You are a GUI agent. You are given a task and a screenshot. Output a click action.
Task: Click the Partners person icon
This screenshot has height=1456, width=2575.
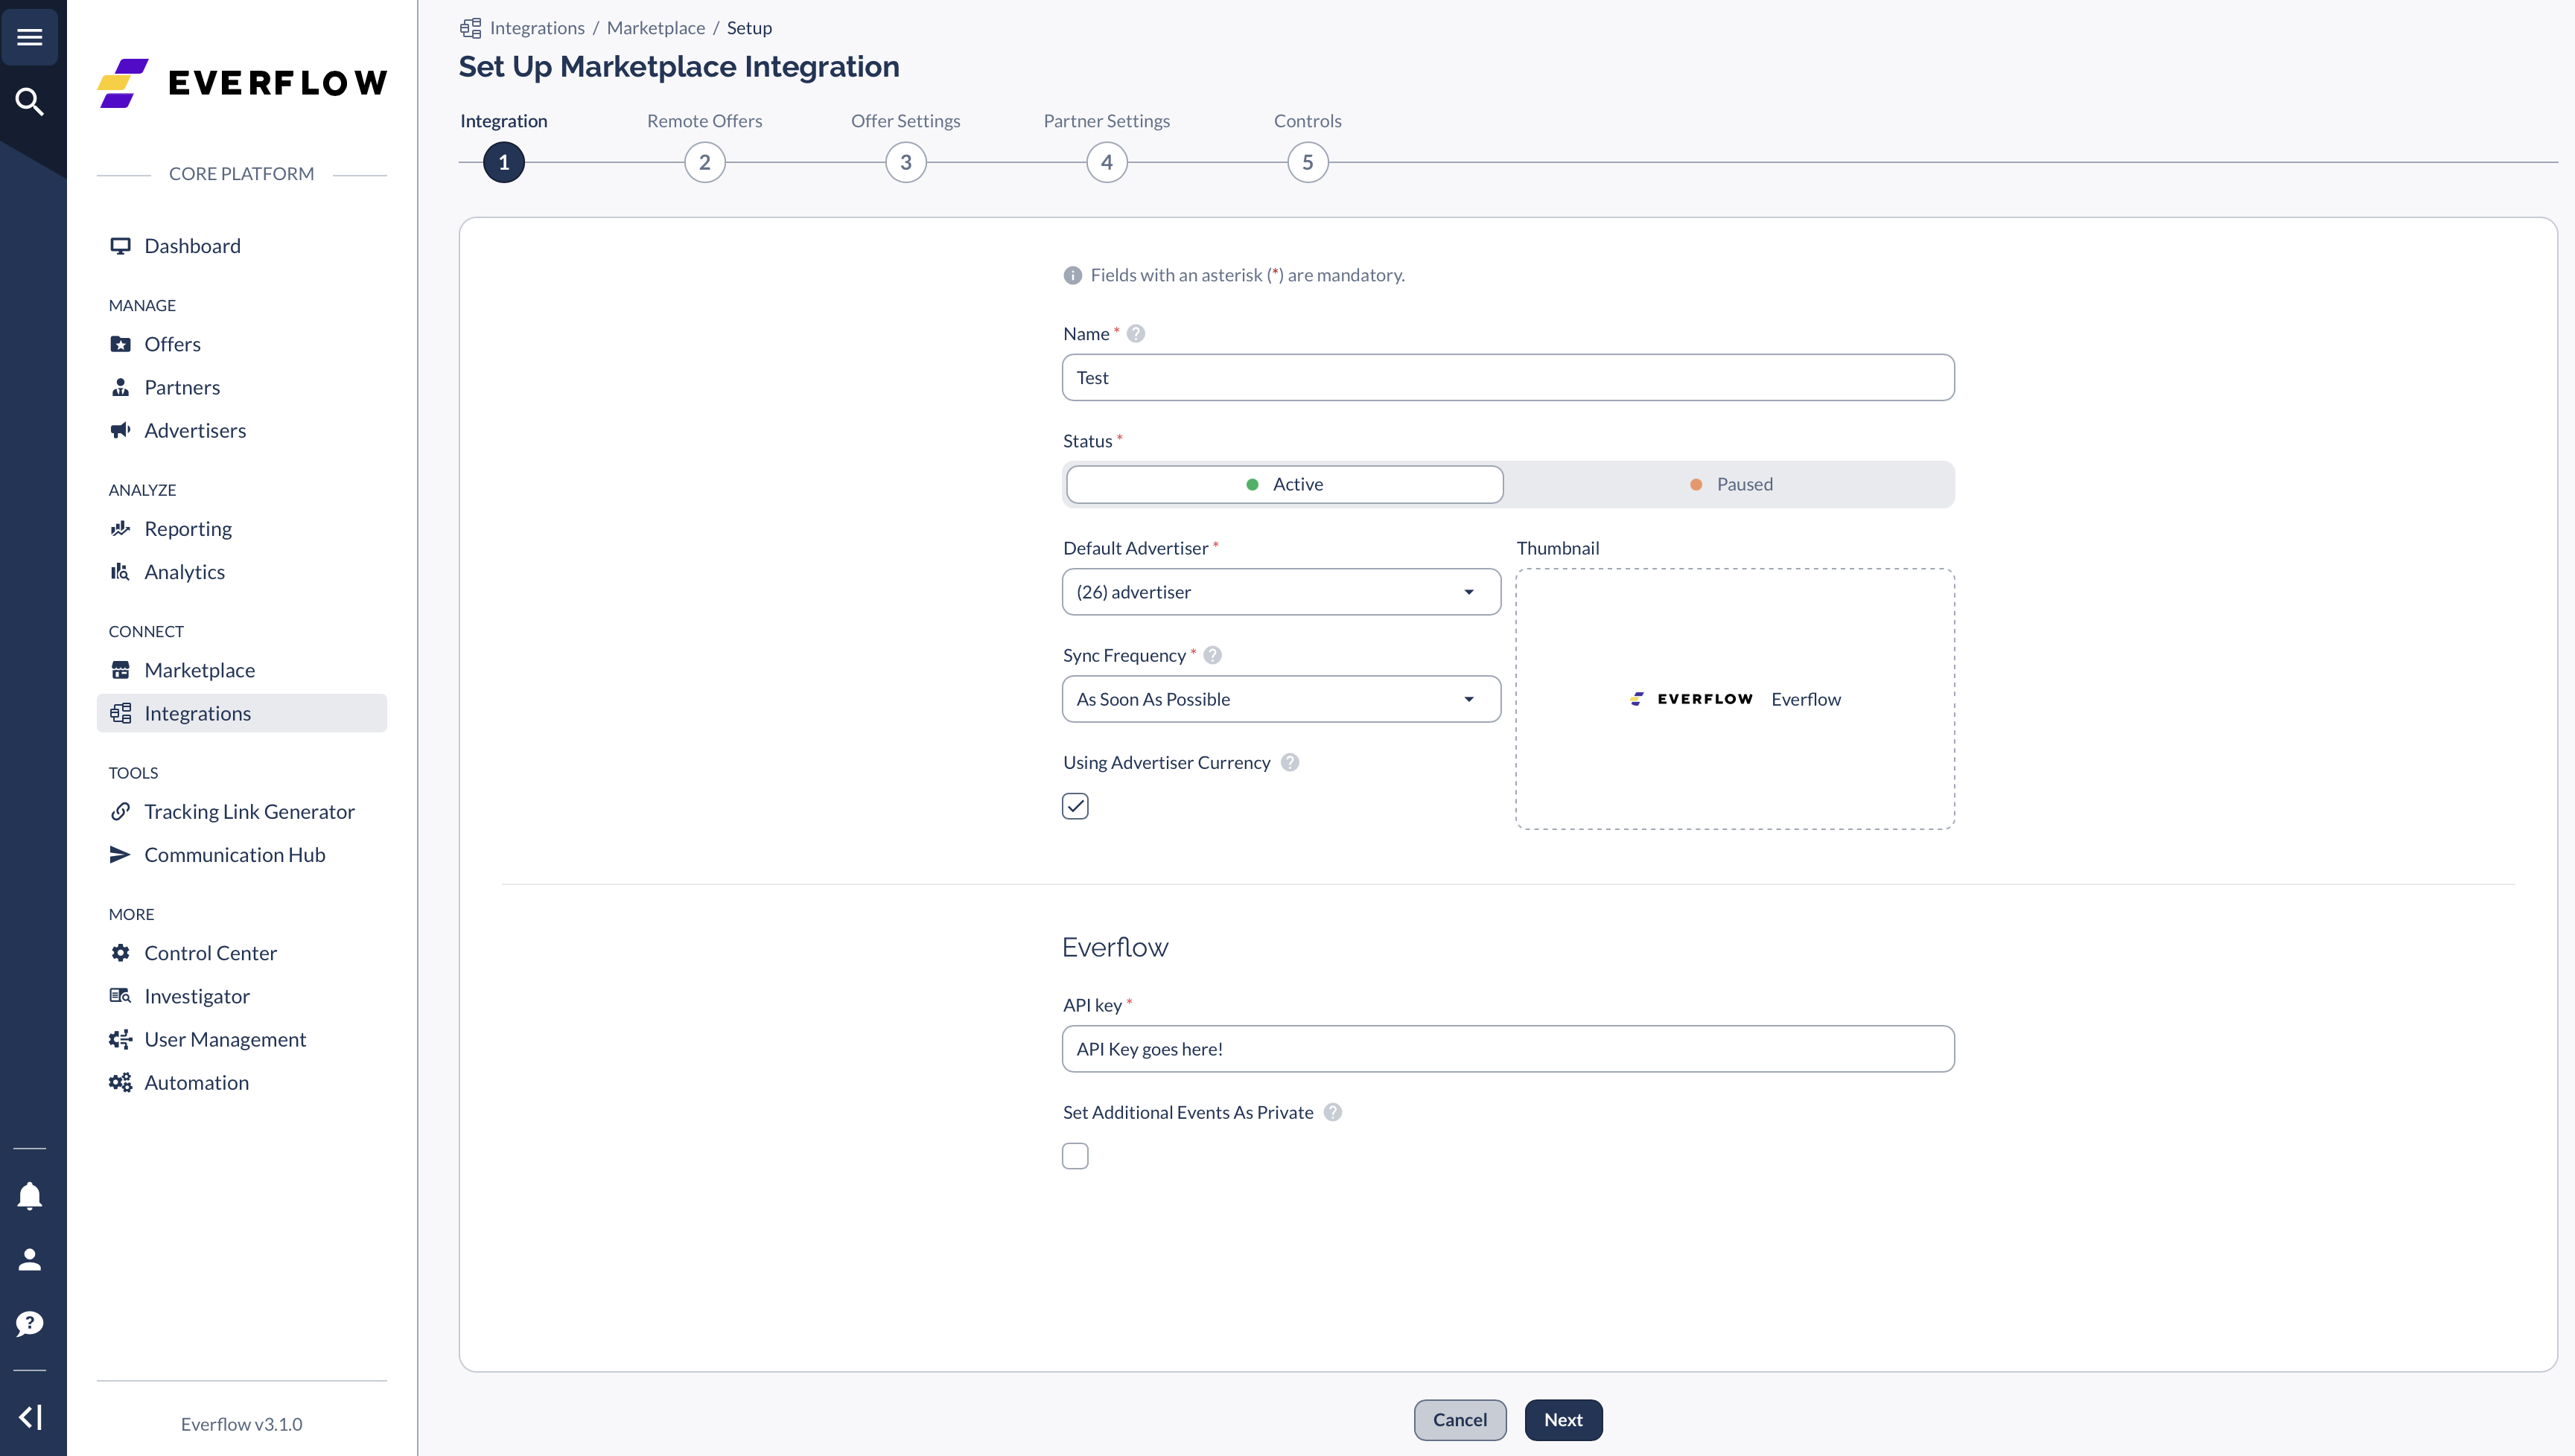click(120, 387)
